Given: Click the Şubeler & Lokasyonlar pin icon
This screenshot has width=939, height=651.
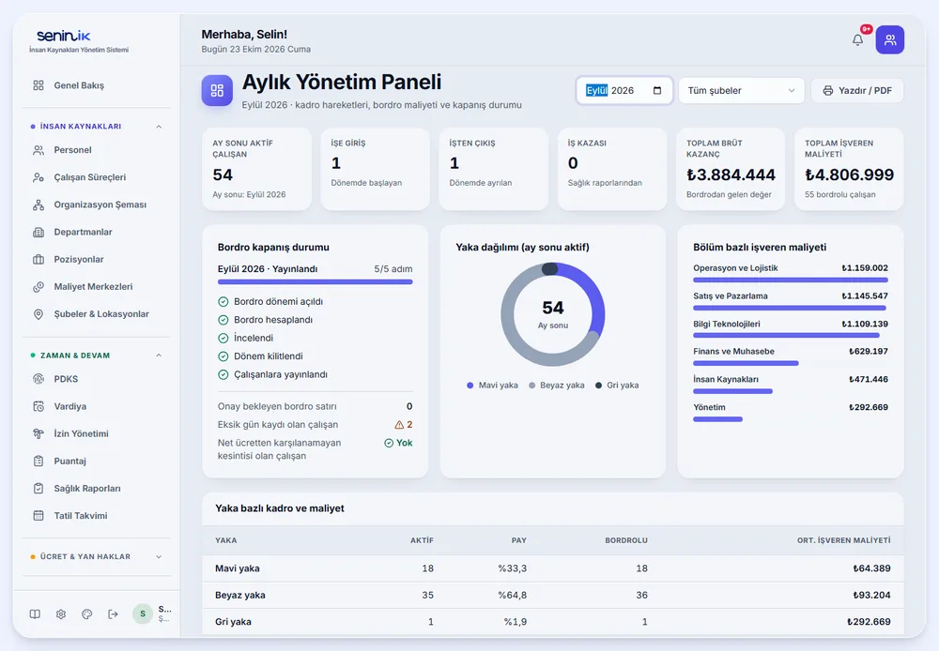Looking at the screenshot, I should [38, 314].
